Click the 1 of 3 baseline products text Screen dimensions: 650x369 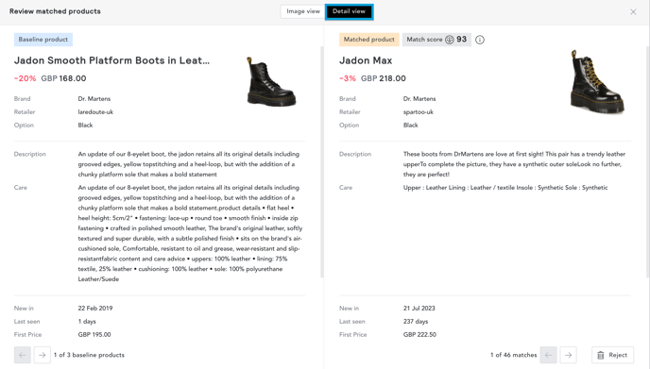click(x=89, y=355)
